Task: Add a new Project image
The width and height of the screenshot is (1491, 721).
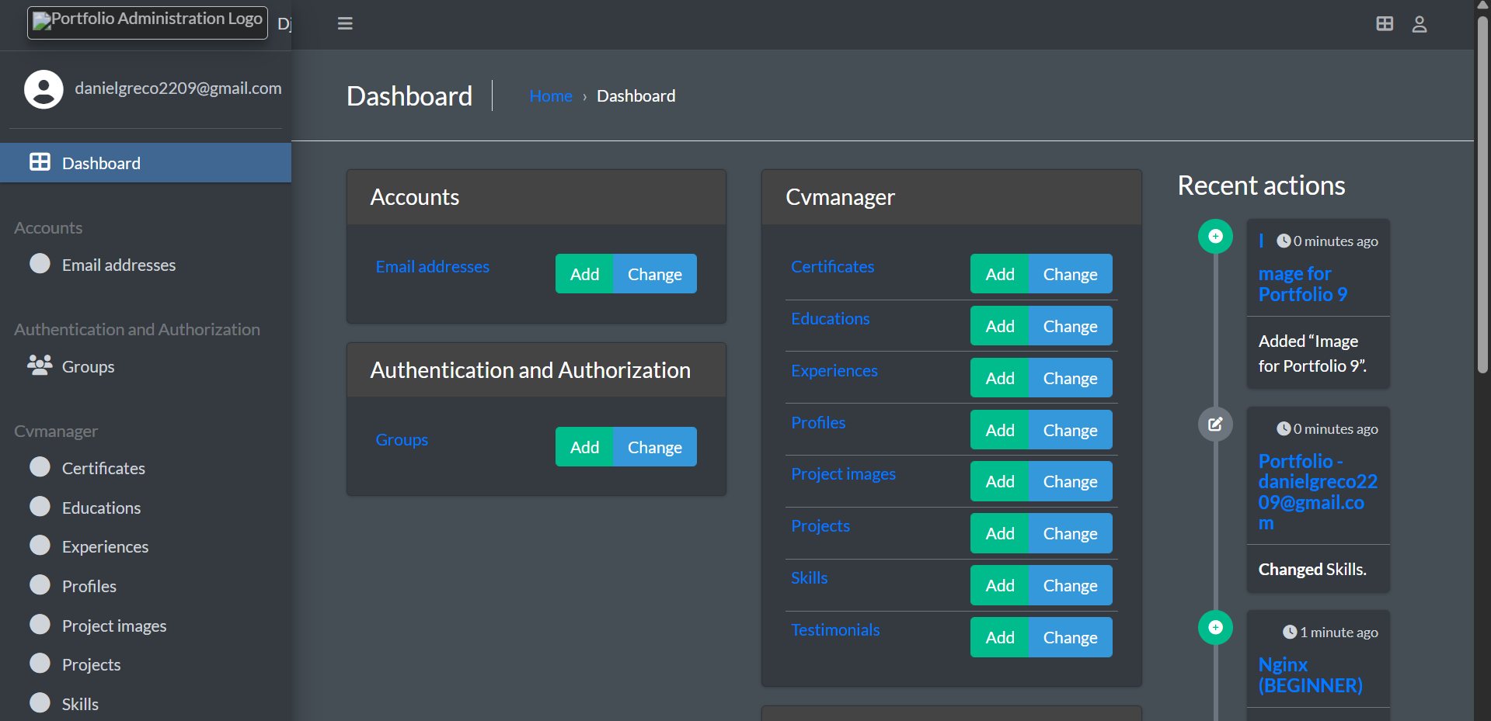Action: (1000, 481)
